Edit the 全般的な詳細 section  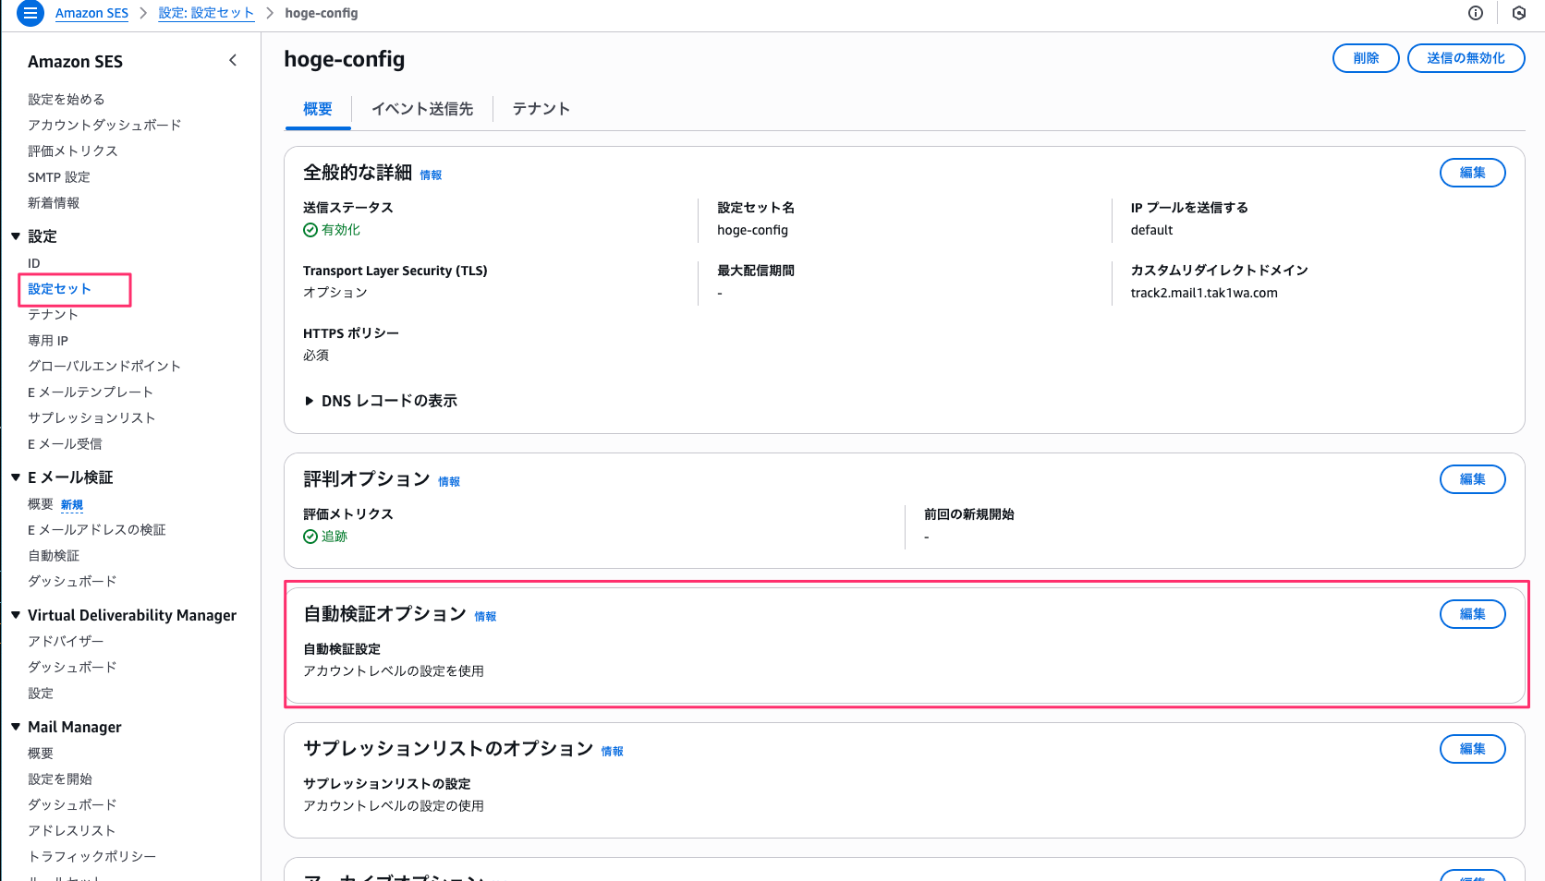(x=1472, y=173)
